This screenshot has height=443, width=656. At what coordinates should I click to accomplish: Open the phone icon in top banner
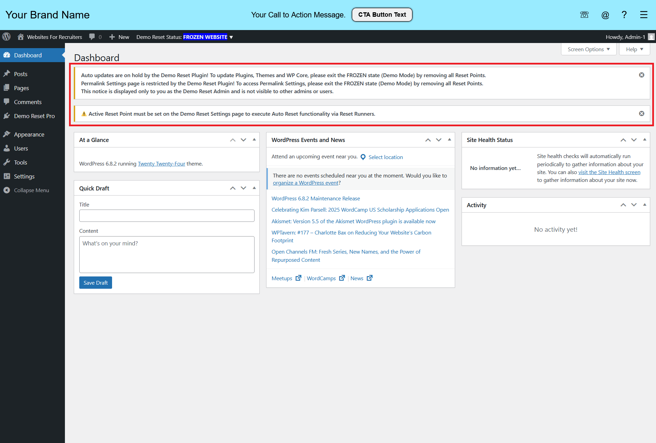(x=584, y=15)
